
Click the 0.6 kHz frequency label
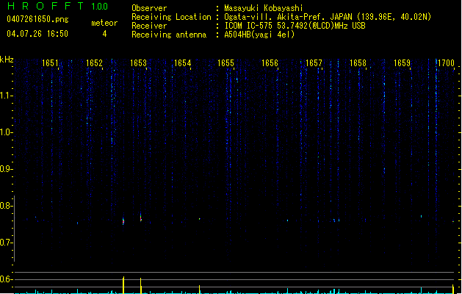[x=6, y=279]
